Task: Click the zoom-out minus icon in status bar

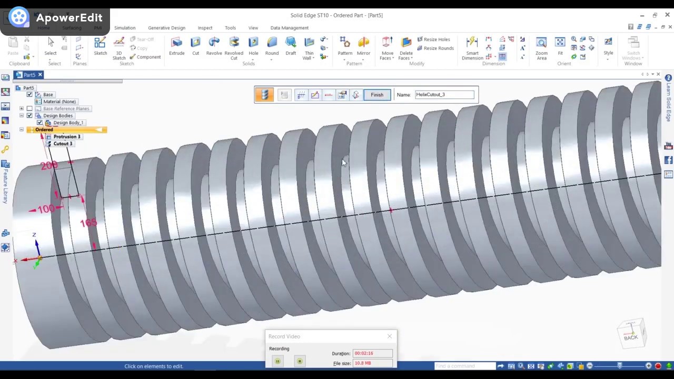Action: [589, 366]
